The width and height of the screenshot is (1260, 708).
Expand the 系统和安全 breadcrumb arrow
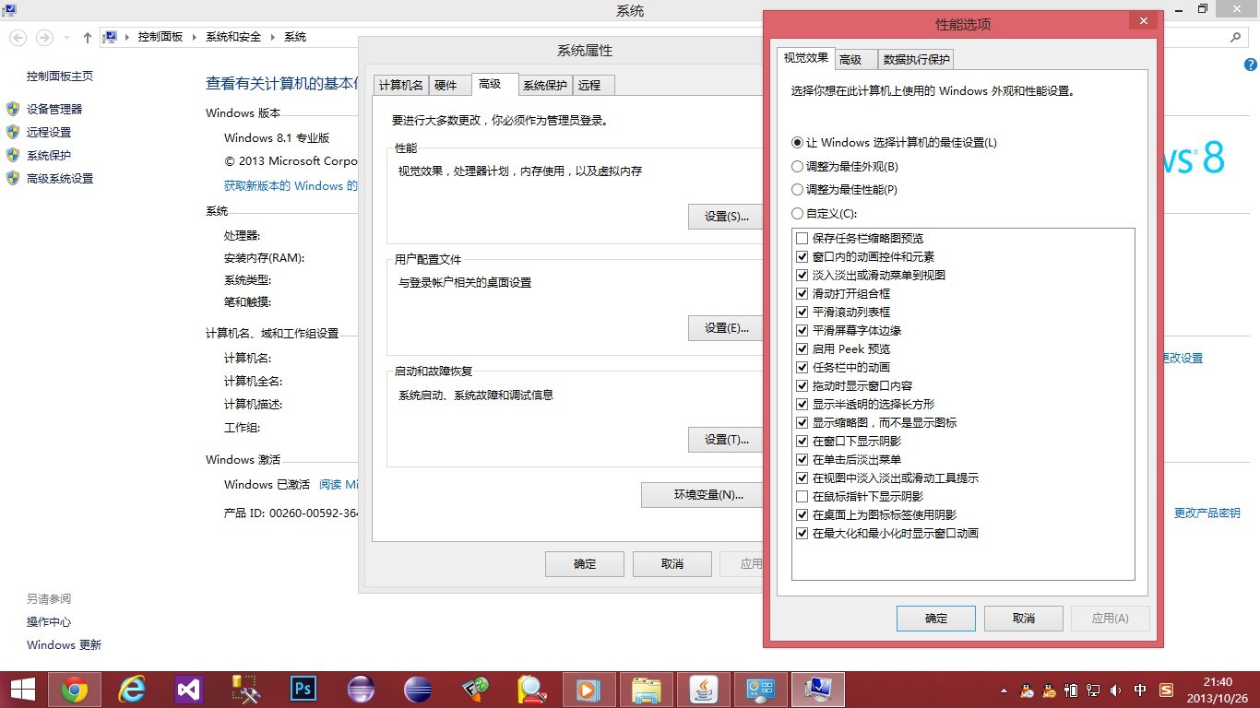pos(272,37)
